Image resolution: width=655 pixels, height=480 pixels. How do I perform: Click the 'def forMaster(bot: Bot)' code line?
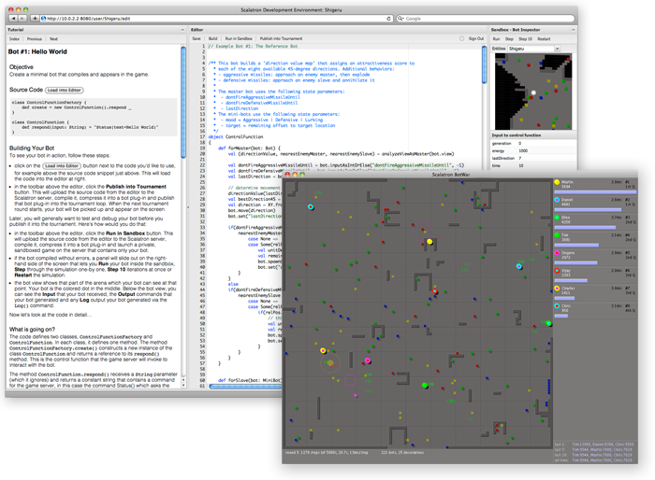tap(250, 148)
